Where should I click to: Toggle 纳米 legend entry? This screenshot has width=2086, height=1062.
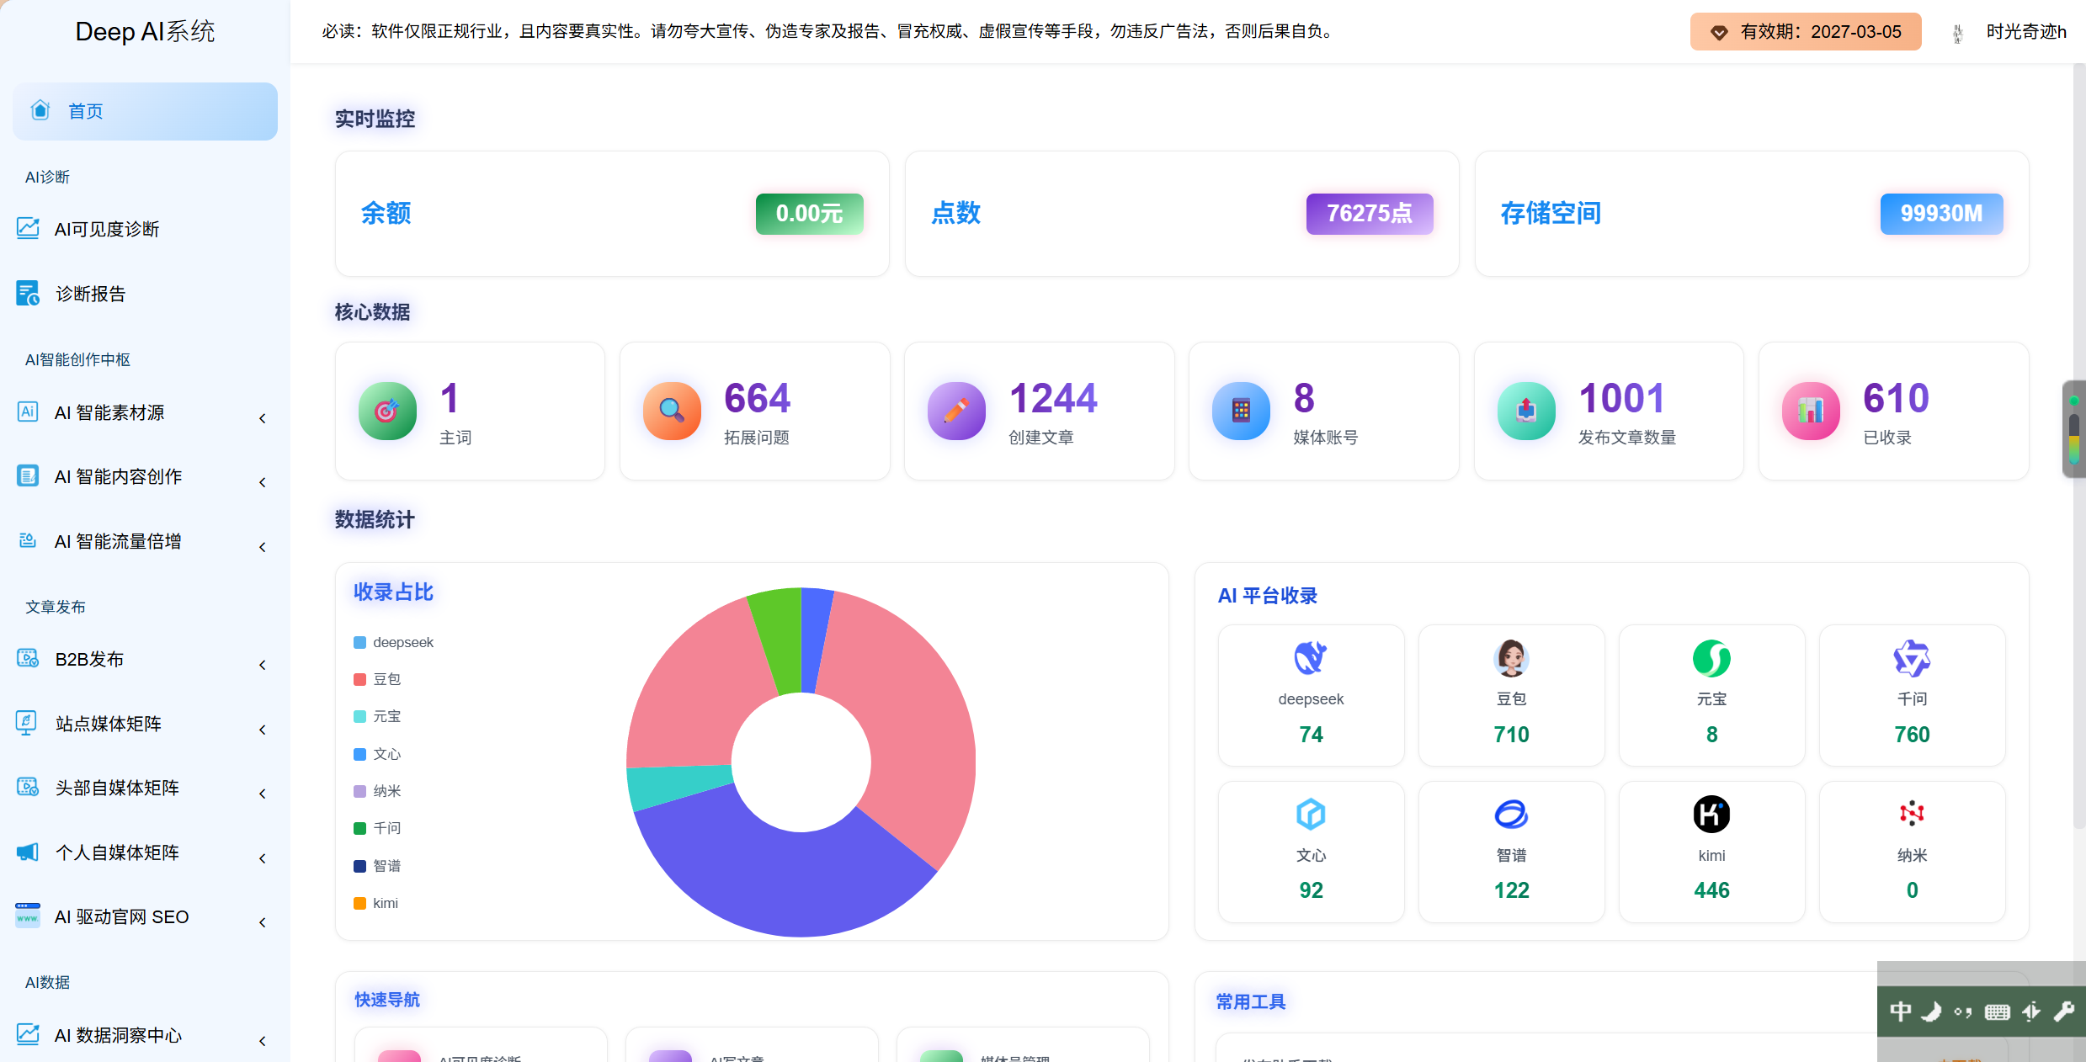tap(377, 791)
